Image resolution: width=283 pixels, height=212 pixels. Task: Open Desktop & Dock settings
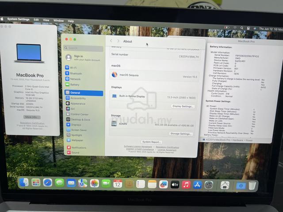(84, 119)
